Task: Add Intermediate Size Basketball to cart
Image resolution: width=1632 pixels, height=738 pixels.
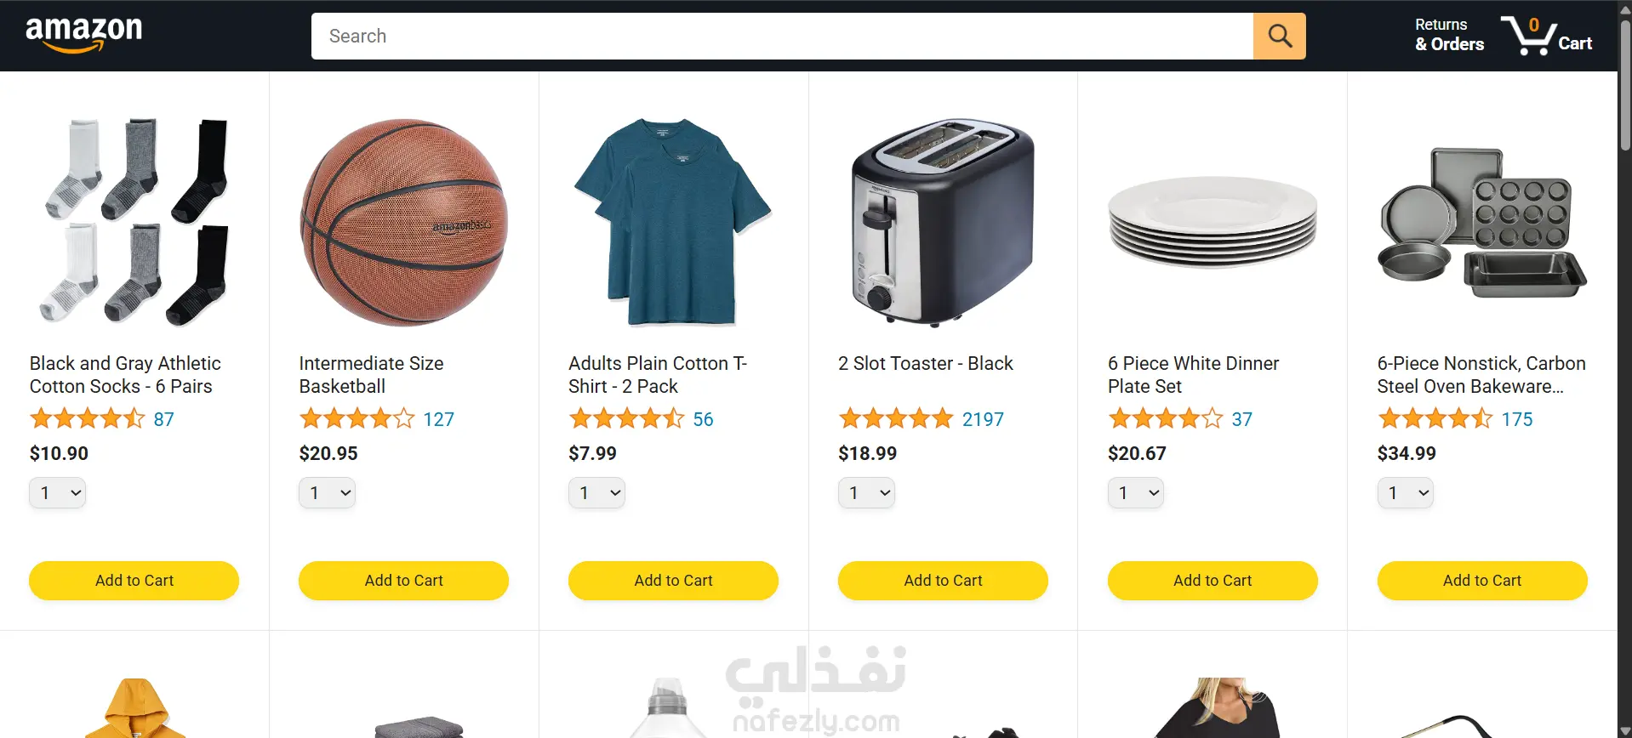Action: click(x=404, y=581)
